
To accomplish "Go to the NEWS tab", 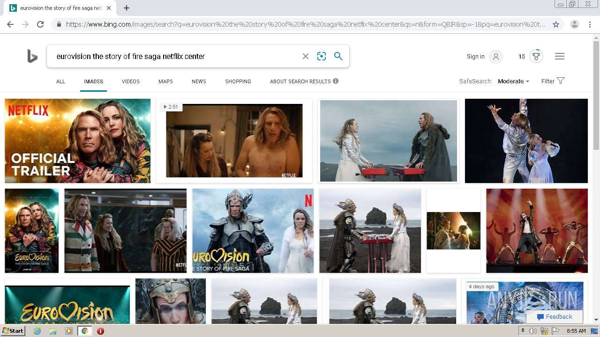I will [x=199, y=81].
